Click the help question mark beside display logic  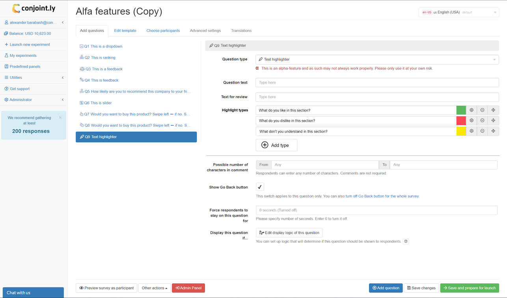pyautogui.click(x=406, y=241)
